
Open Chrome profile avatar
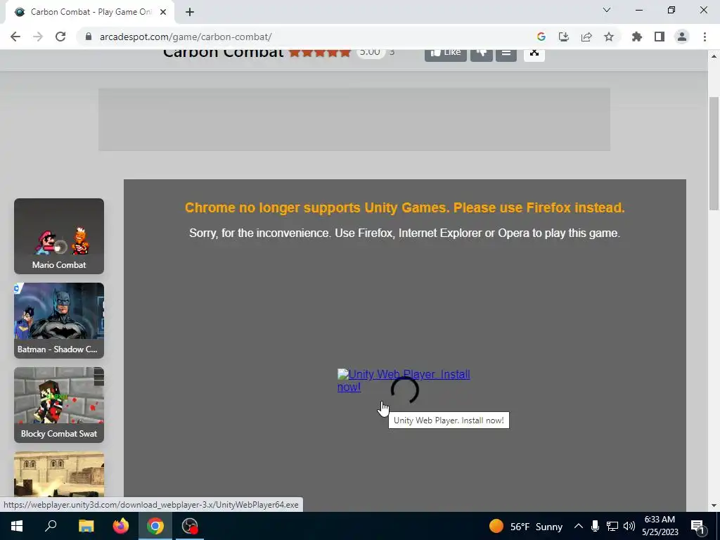click(682, 37)
